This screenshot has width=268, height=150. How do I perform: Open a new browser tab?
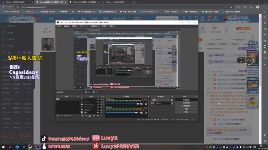click(x=137, y=2)
